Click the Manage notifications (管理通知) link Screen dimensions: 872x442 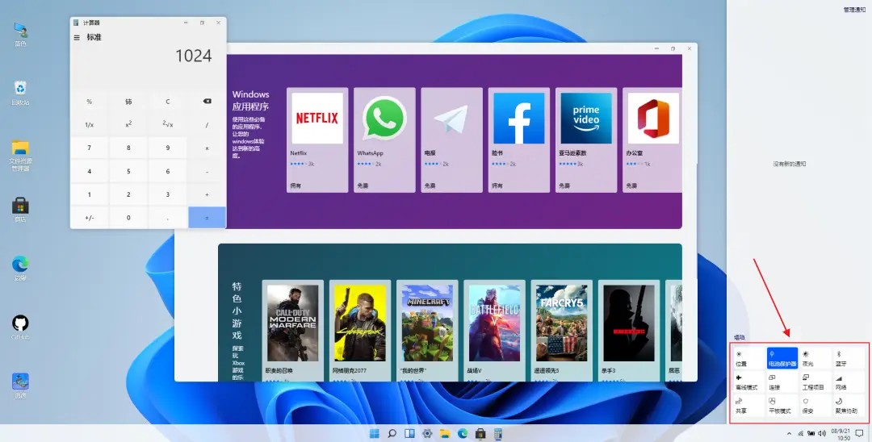[854, 10]
